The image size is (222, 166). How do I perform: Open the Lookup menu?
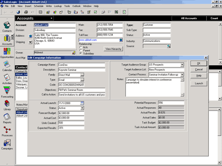tap(58, 6)
